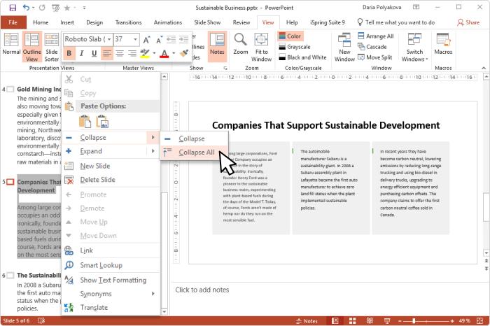
Task: Choose Delete Slide in context menu
Action: [111, 180]
